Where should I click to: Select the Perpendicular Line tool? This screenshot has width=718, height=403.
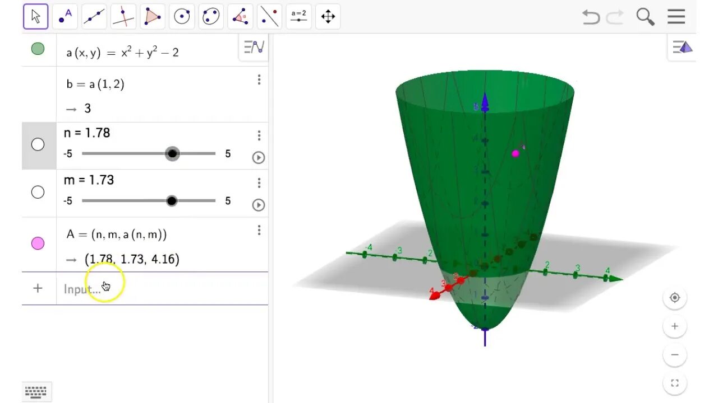point(123,17)
